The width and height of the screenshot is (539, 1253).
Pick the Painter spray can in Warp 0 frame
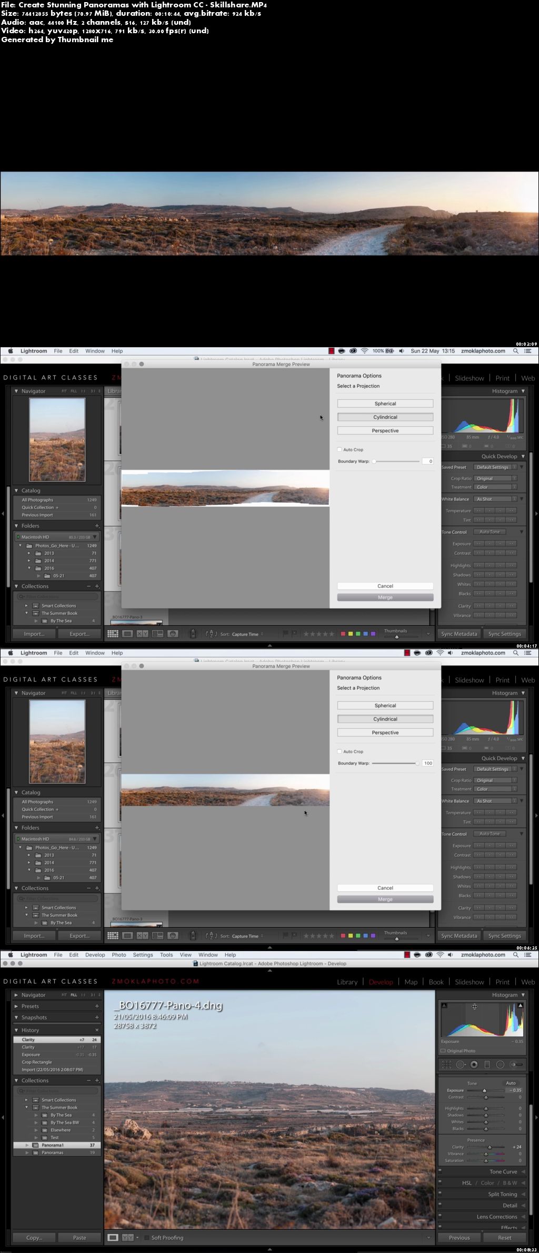point(193,634)
